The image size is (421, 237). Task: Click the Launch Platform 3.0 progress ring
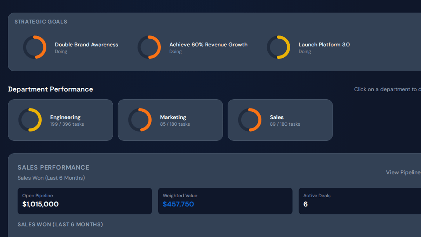pos(279,47)
